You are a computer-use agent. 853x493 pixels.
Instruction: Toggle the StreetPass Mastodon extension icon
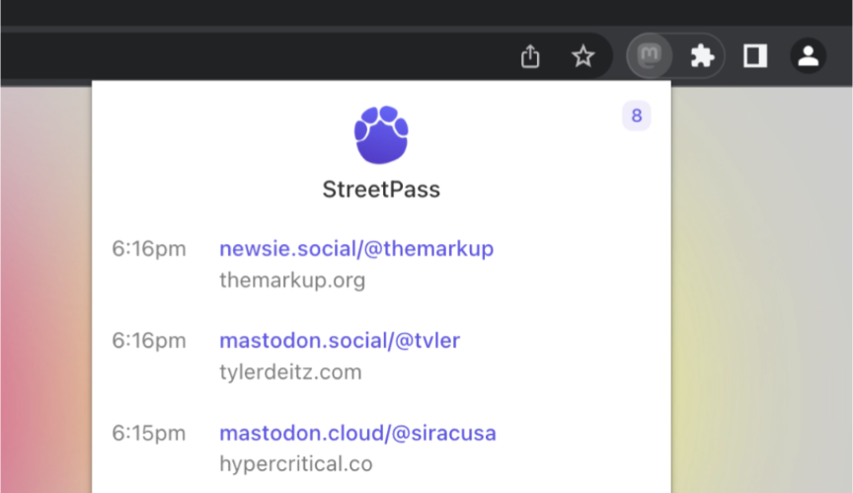click(x=650, y=56)
